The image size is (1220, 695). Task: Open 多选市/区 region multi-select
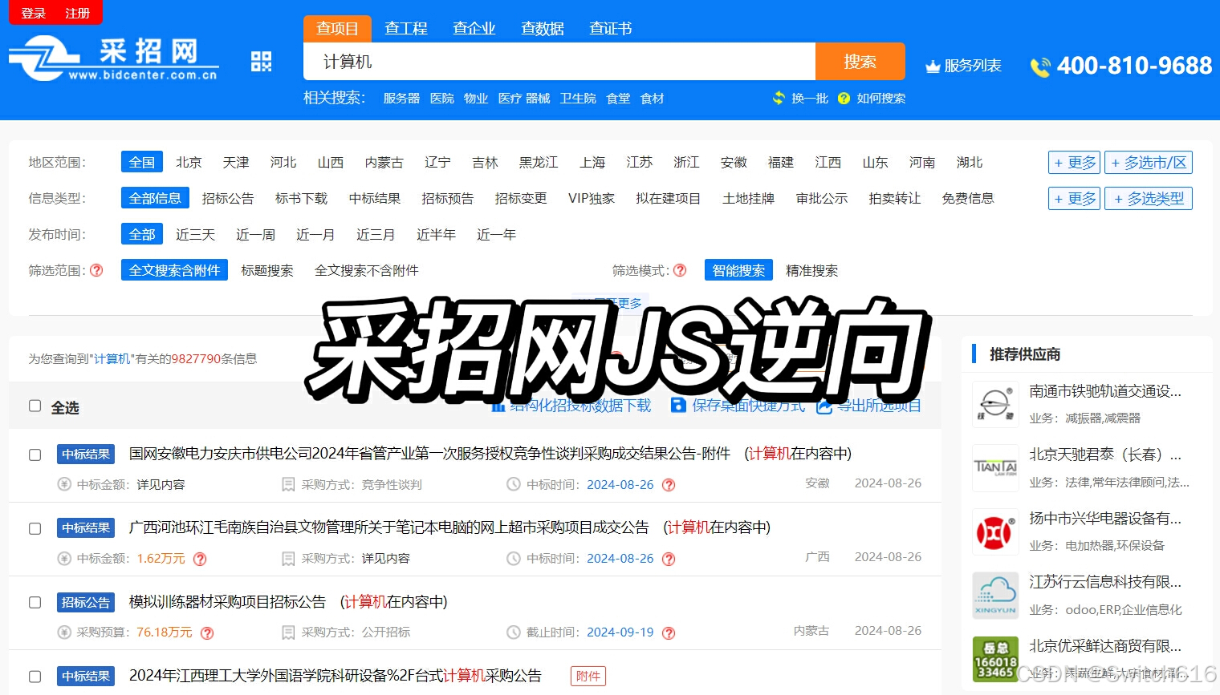tap(1149, 162)
